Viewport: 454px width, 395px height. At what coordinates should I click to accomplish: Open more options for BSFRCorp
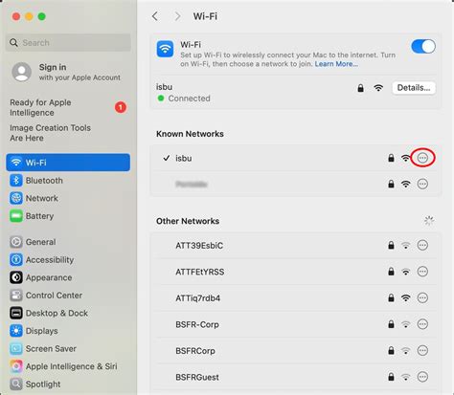[422, 351]
